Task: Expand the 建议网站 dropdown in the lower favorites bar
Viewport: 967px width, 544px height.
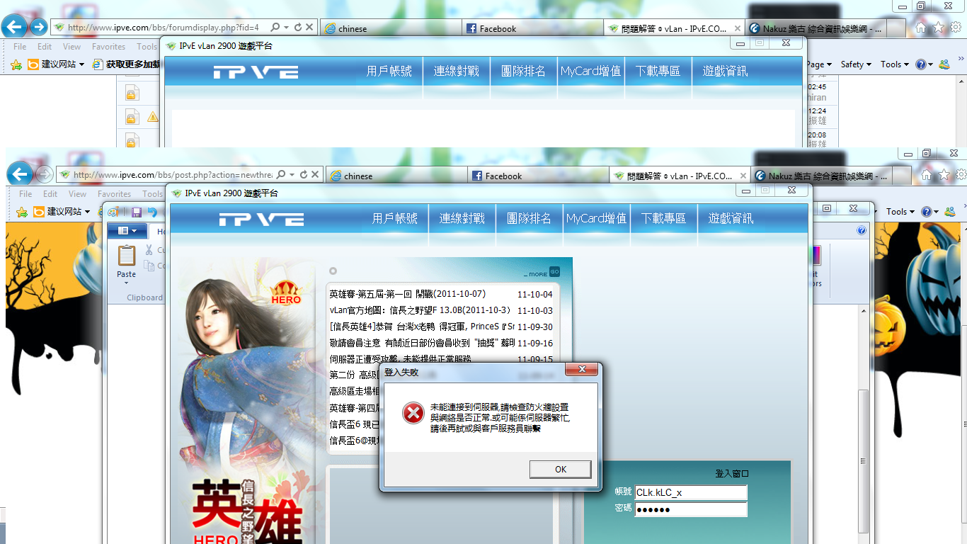Action: (87, 212)
